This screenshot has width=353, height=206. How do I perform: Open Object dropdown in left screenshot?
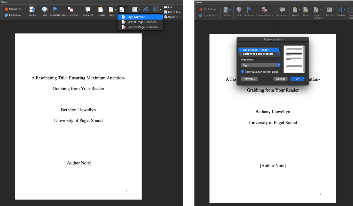tap(171, 17)
